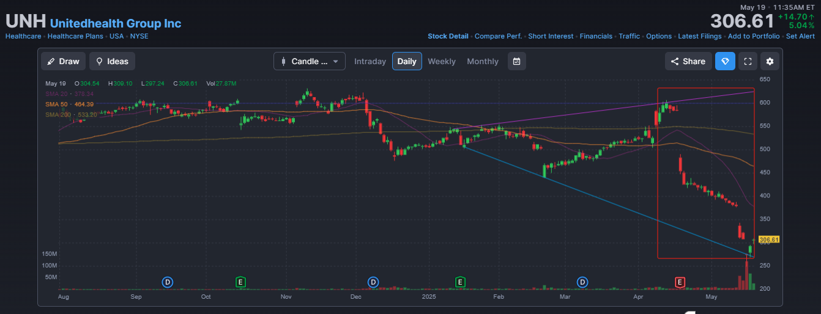This screenshot has height=314, width=821.
Task: Switch to Monthly timeframe
Action: tap(483, 61)
